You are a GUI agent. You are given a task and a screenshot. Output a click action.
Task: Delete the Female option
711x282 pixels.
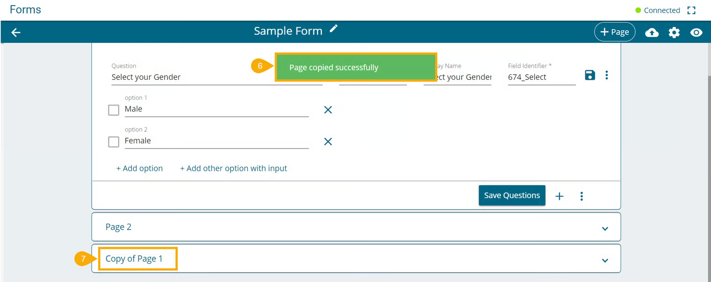tap(328, 141)
